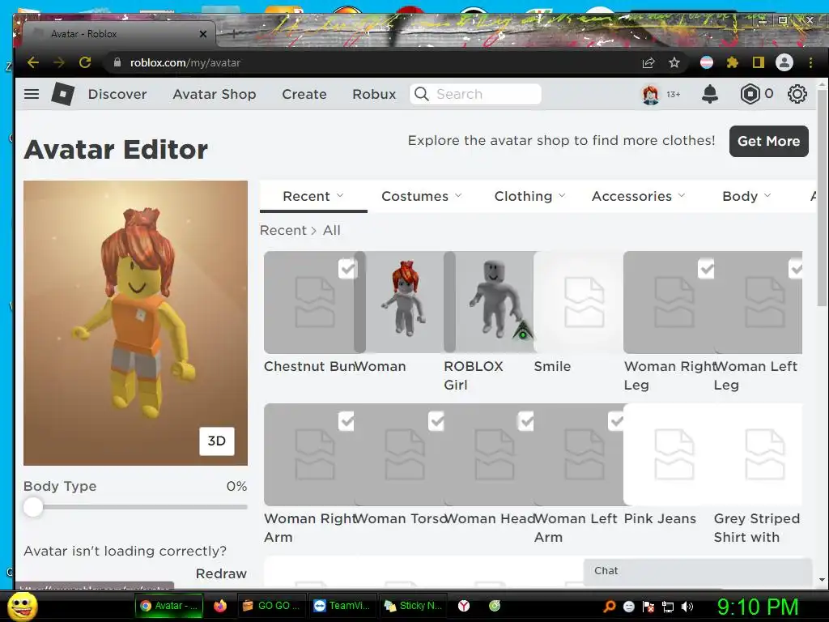Image resolution: width=829 pixels, height=622 pixels.
Task: Open the Chrome profile icon
Action: tap(784, 63)
